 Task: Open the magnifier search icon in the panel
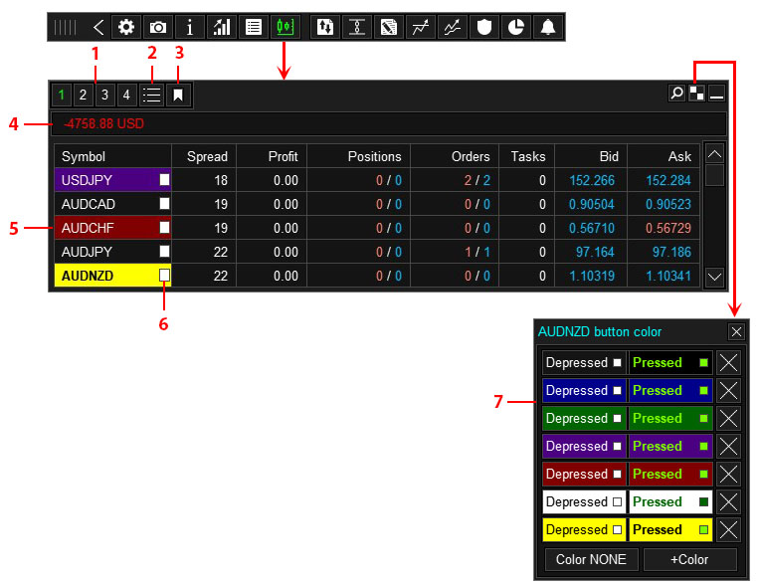676,94
